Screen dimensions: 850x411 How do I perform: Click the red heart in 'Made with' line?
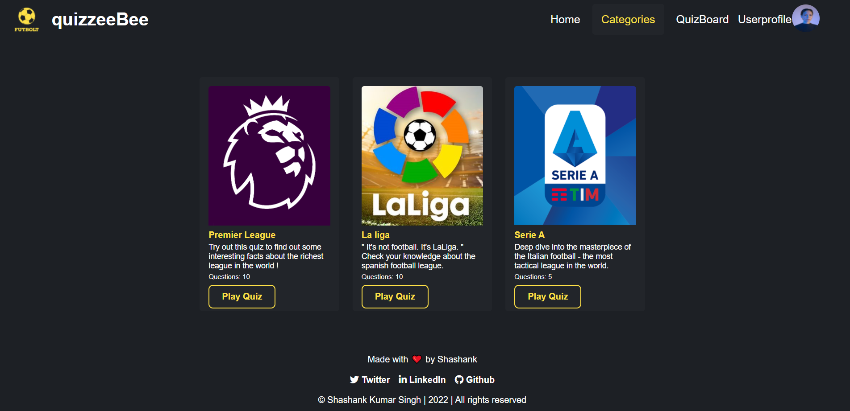click(417, 359)
